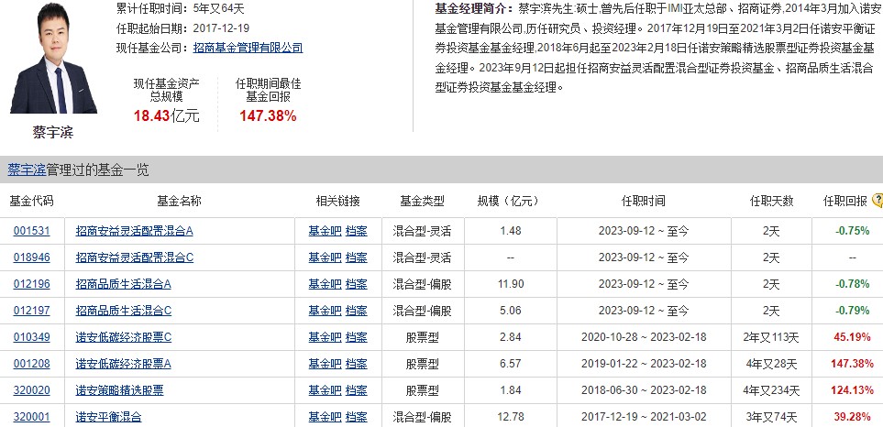Click the 147.38% best return figure at top
Image resolution: width=883 pixels, height=427 pixels.
[268, 116]
